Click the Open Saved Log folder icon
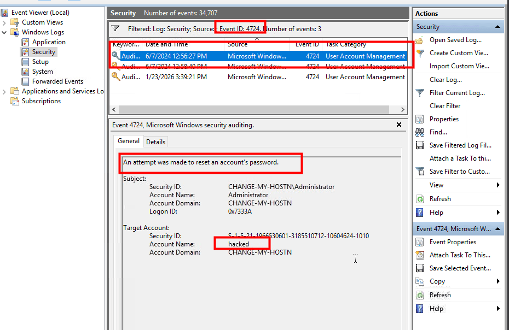Image resolution: width=509 pixels, height=330 pixels. [x=420, y=40]
